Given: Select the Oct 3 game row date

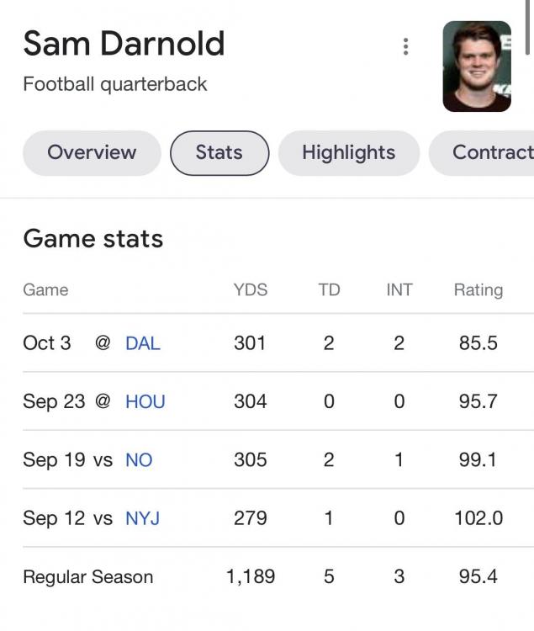Looking at the screenshot, I should pos(47,343).
